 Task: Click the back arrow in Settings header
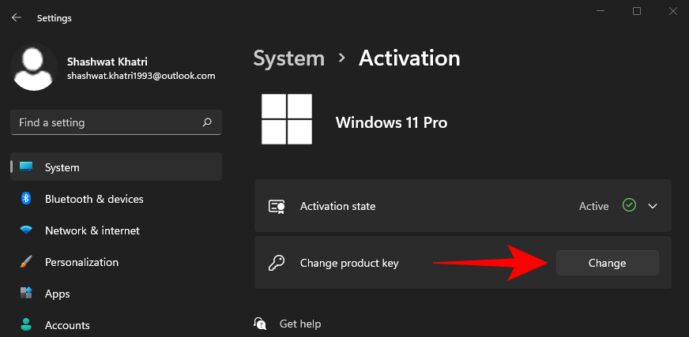[16, 17]
